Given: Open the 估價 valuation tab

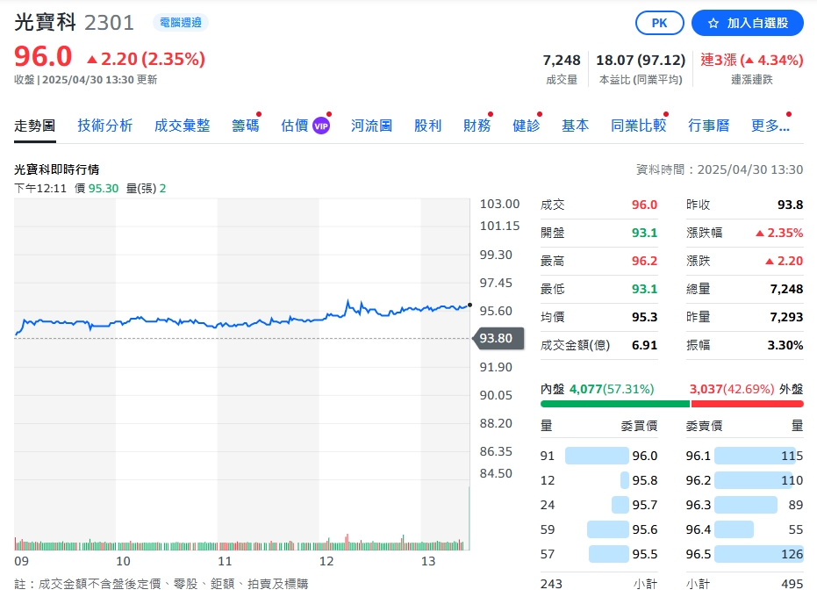Looking at the screenshot, I should pyautogui.click(x=294, y=126).
